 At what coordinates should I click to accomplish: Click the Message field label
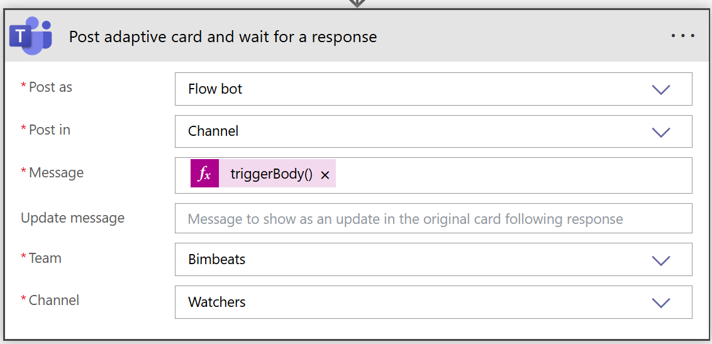(x=56, y=172)
